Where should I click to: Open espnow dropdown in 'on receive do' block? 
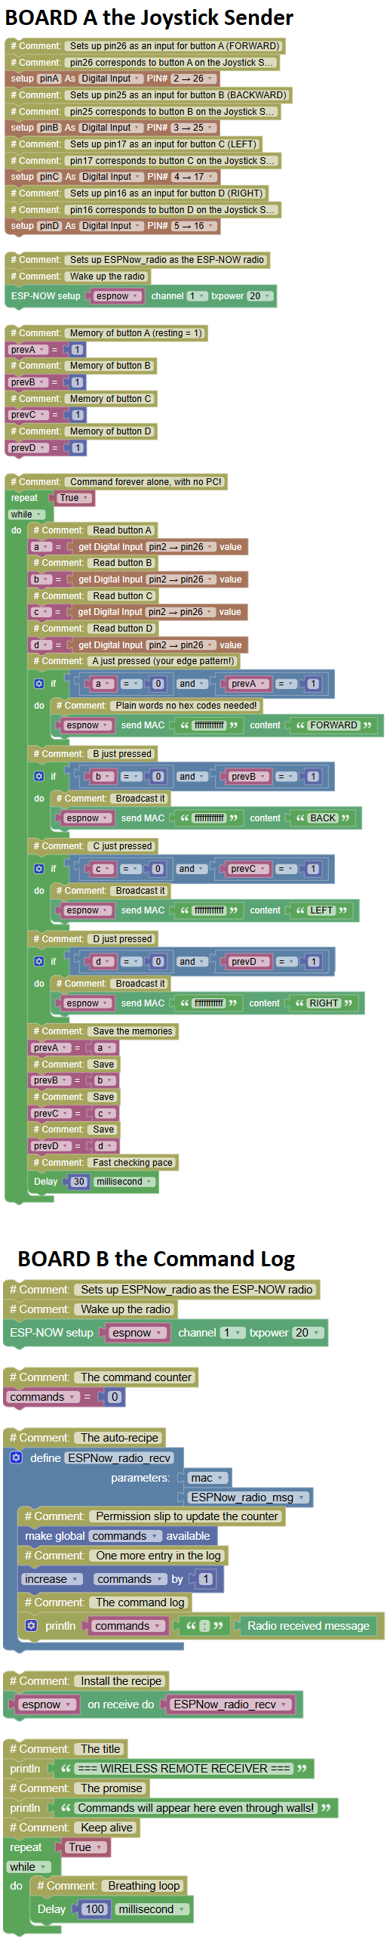pyautogui.click(x=47, y=1704)
